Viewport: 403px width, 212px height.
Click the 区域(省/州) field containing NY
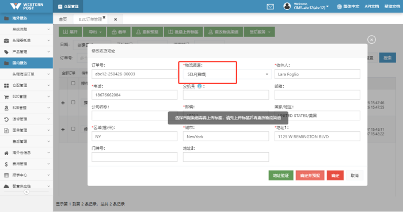(134, 137)
